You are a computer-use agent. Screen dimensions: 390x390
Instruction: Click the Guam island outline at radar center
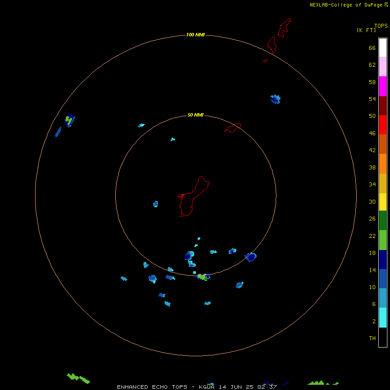pos(194,196)
